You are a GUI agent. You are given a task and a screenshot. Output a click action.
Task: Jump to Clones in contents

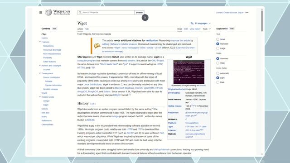(x=44, y=109)
